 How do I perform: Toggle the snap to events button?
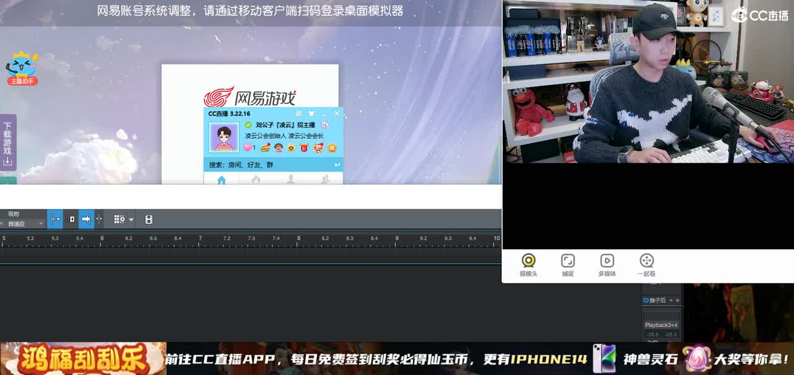[x=71, y=219]
